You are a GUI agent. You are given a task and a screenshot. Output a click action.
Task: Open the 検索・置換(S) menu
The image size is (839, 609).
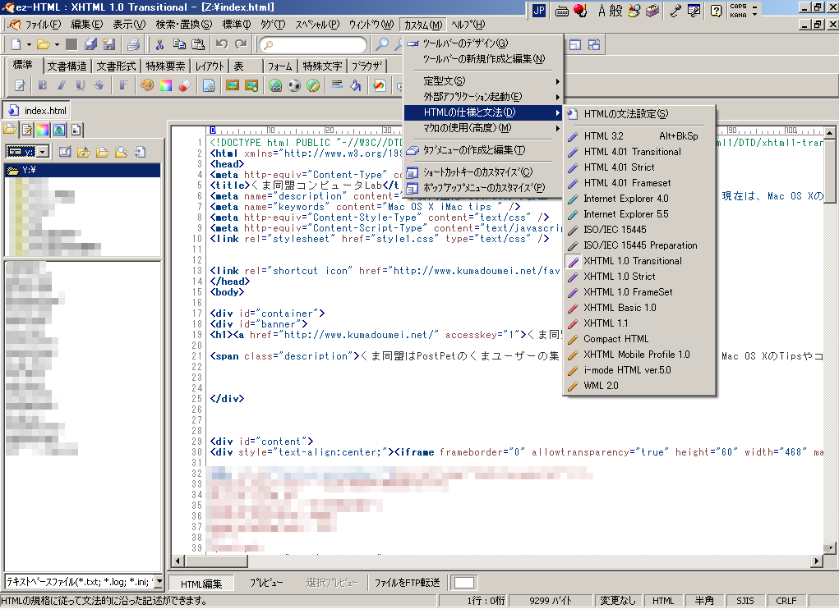(183, 25)
